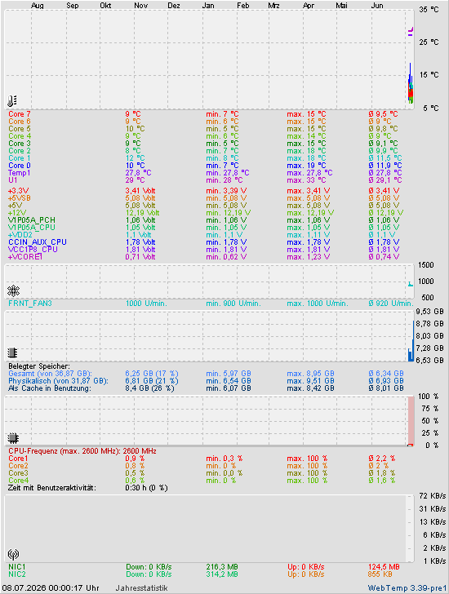Click the pink CPU load bar
The width and height of the screenshot is (449, 594).
point(411,420)
